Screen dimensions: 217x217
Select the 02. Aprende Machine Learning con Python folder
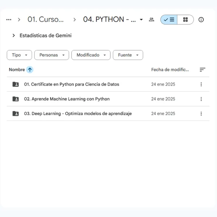coord(67,99)
